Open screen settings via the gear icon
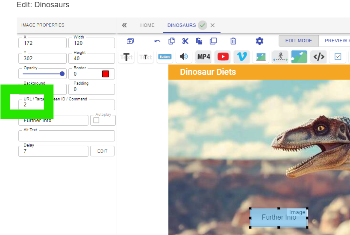 pos(259,41)
